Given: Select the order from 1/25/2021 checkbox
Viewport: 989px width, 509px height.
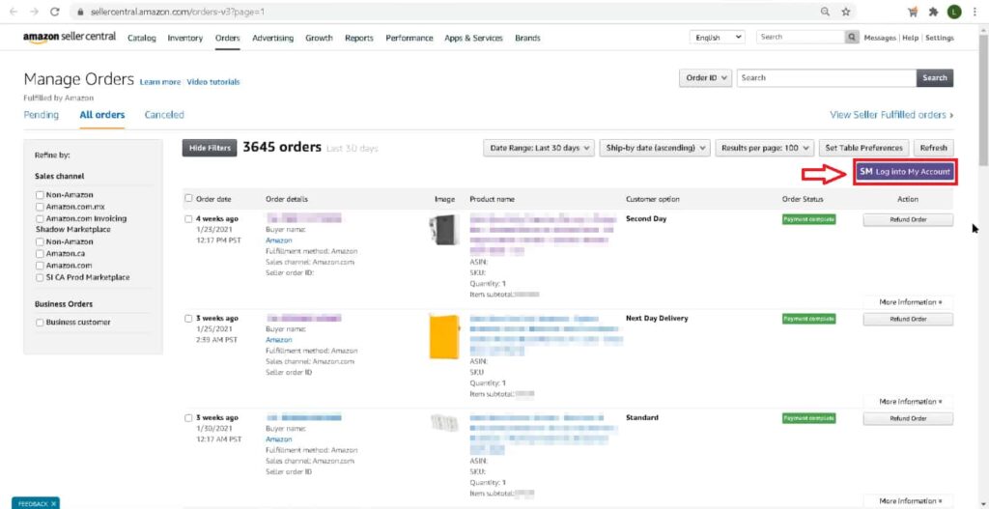Looking at the screenshot, I should coord(188,319).
